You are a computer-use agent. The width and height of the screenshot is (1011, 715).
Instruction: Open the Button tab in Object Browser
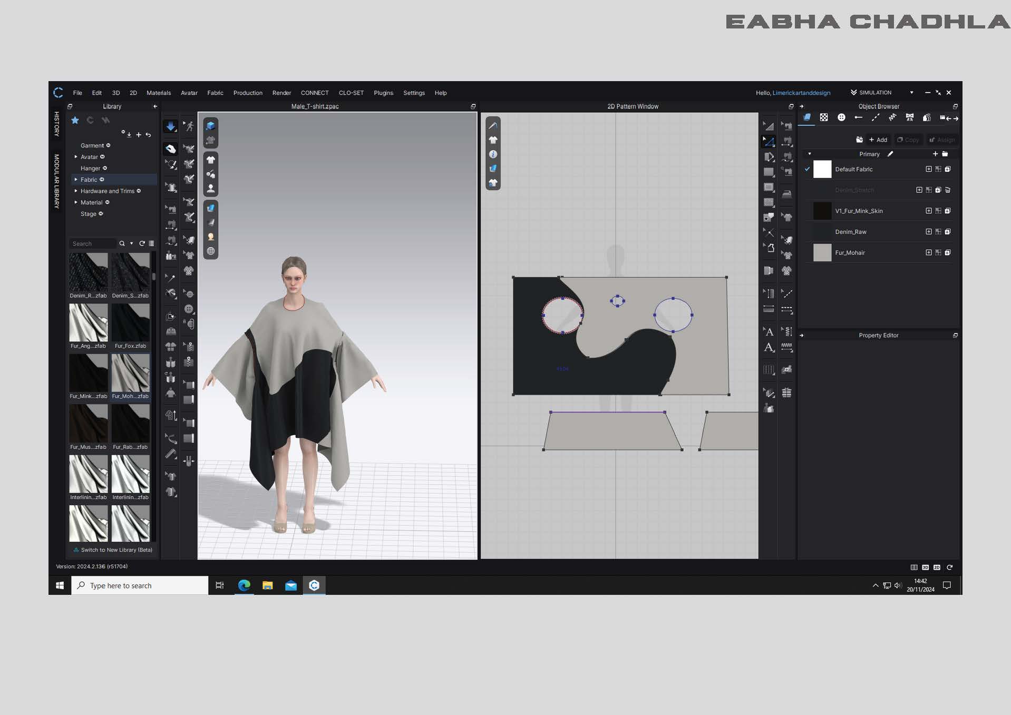tap(841, 117)
